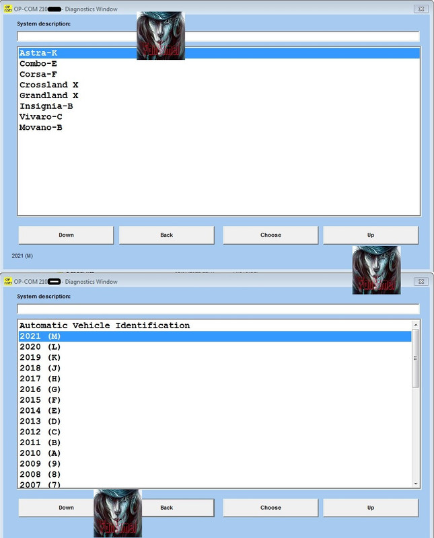Image resolution: width=434 pixels, height=538 pixels.
Task: Click the year list scrollbar down arrow
Action: [x=416, y=483]
